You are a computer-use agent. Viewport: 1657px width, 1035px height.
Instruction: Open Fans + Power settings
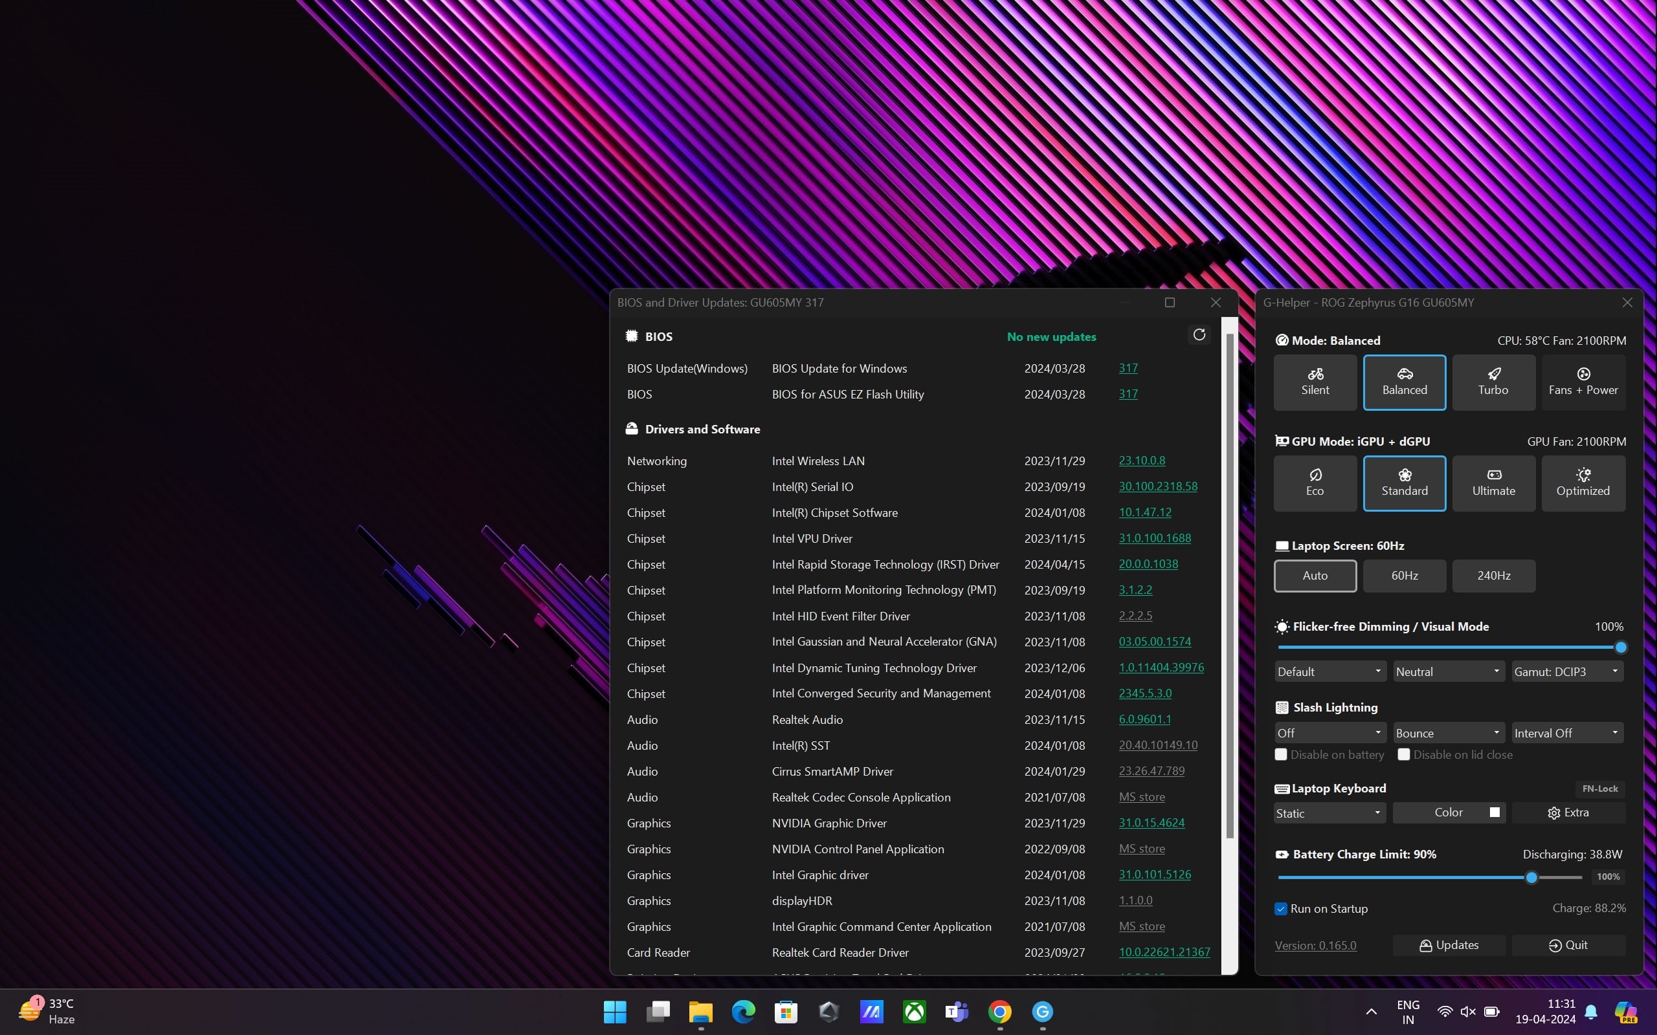(1583, 382)
